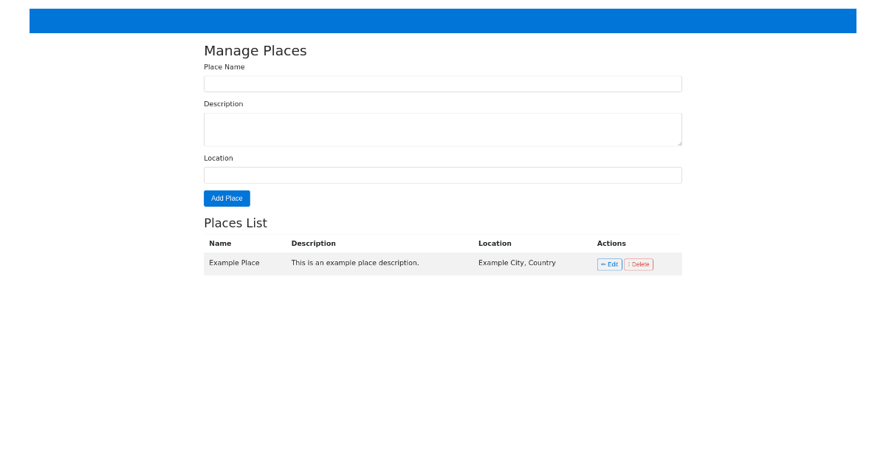Click the Places List heading
This screenshot has height=465, width=886.
(236, 223)
